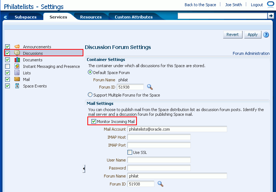Viewport: 276px width, 192px height.
Task: Click magnifier beside Container Settings Forum ID
Action: (150, 87)
